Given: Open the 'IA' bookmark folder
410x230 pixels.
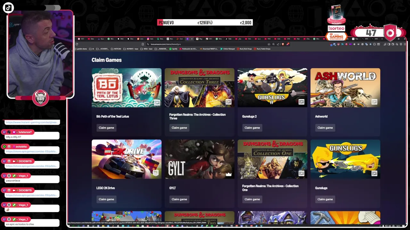Looking at the screenshot, I should 92,49.
